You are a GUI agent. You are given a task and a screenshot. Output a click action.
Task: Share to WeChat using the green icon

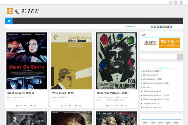click(x=164, y=27)
